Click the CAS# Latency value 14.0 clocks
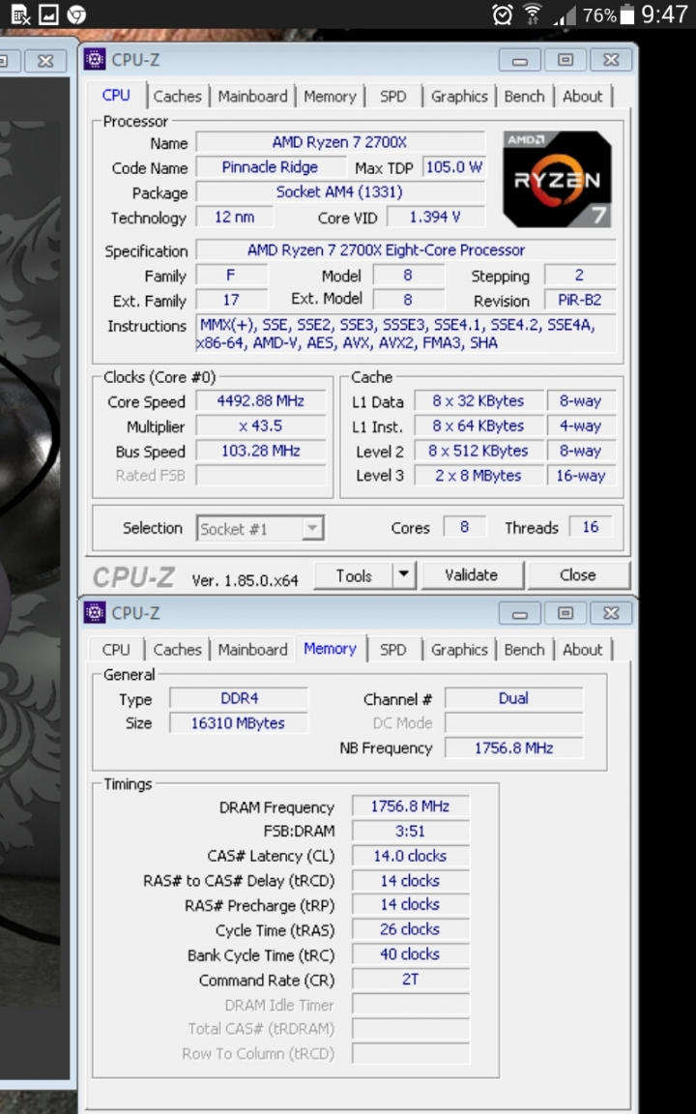This screenshot has width=696, height=1114. point(411,856)
